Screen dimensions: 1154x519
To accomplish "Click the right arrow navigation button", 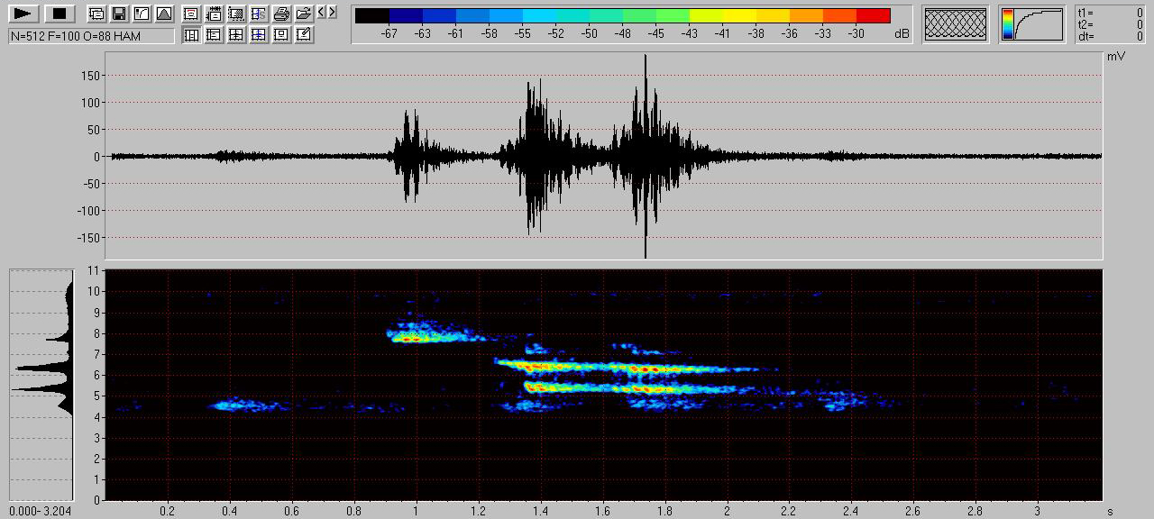I will point(333,12).
